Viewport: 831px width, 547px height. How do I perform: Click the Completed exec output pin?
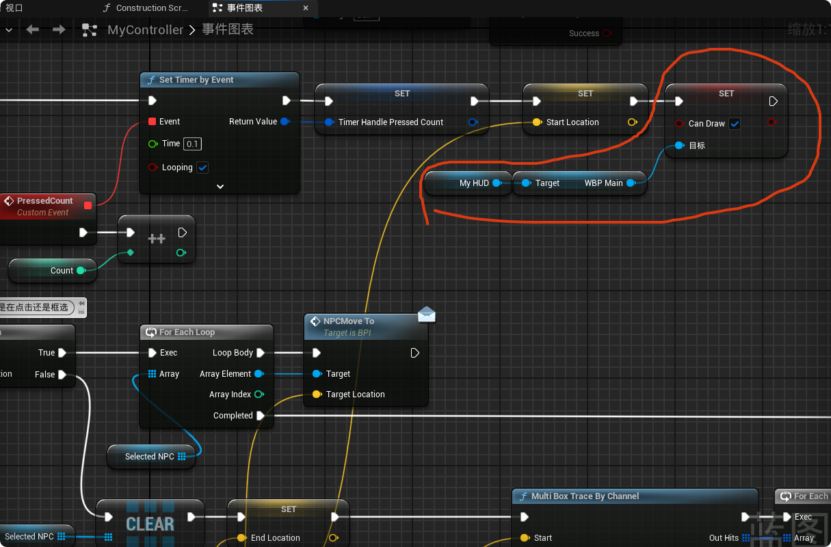[261, 416]
